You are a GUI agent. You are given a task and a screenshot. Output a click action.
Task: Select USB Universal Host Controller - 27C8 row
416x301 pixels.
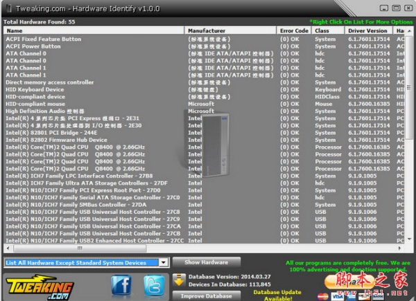[x=204, y=212]
